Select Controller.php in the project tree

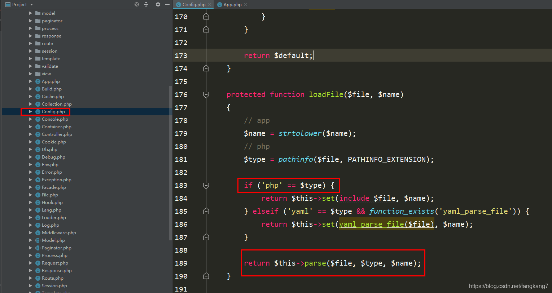[57, 134]
